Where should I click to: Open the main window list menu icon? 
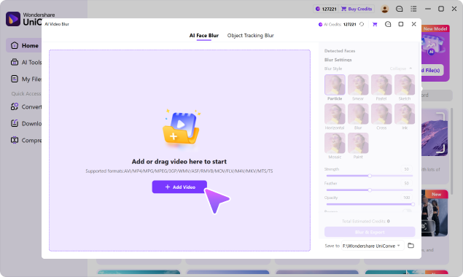(x=413, y=9)
